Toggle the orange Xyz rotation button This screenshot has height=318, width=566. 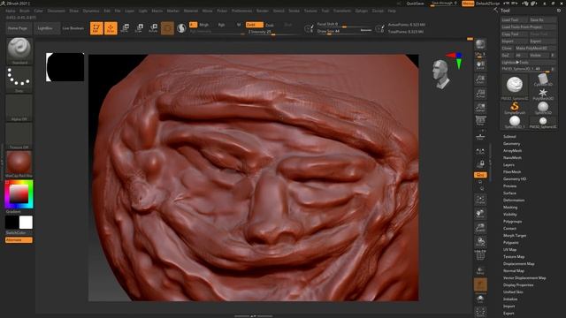(x=480, y=175)
